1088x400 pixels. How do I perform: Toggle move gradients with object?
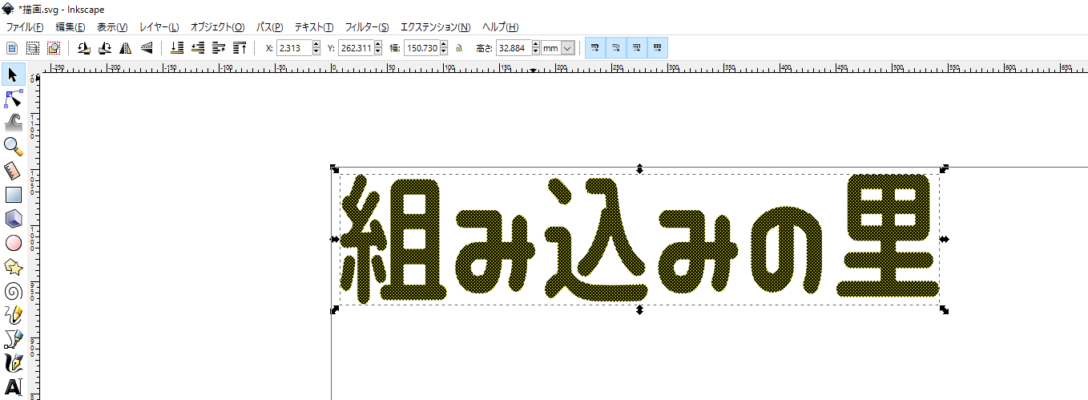tap(637, 48)
